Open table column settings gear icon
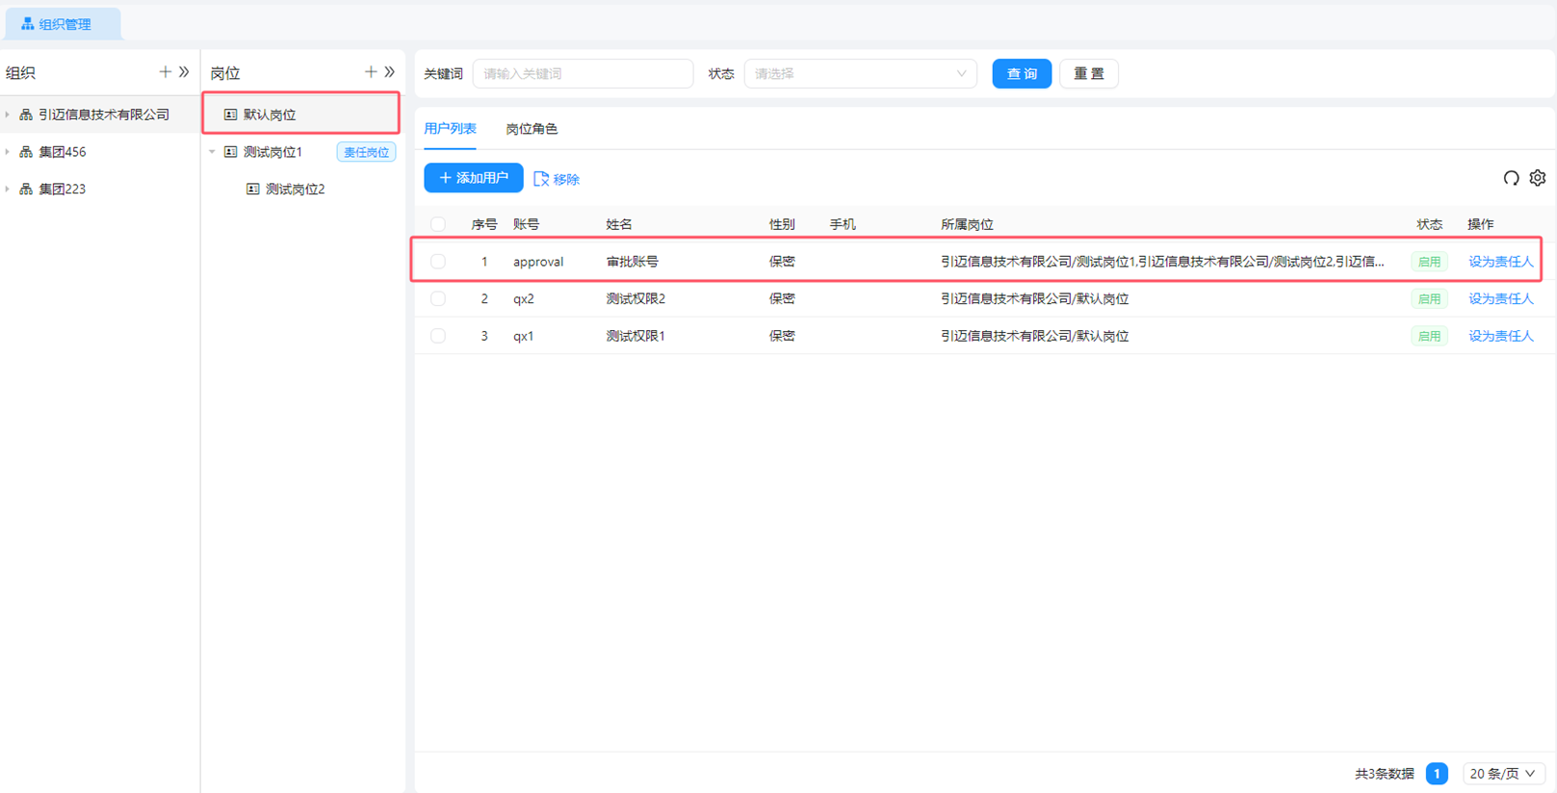Screen dimensions: 1557x793 [1538, 178]
